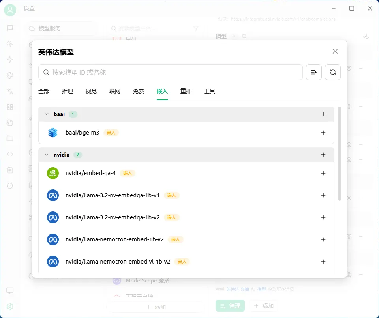The height and width of the screenshot is (318, 379).
Task: Open the sparkle star sidebar icon
Action: point(10,60)
